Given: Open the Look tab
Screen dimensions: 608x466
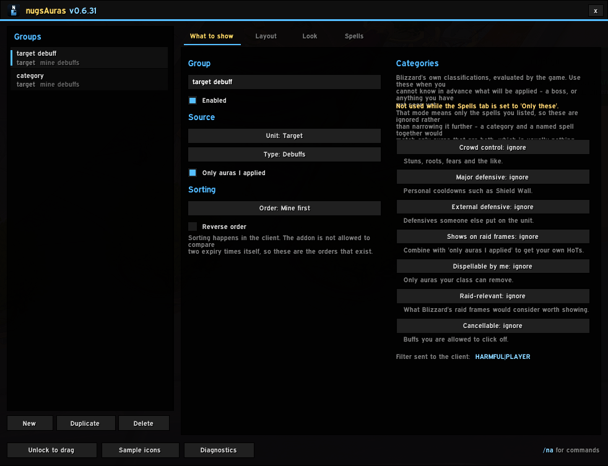Looking at the screenshot, I should [310, 36].
